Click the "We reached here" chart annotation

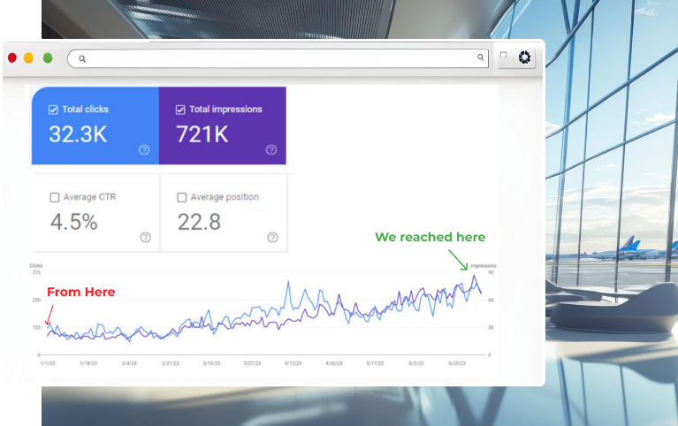pos(430,237)
